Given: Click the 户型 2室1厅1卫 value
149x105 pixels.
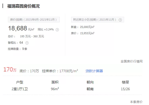Looking at the screenshot, I should click(x=20, y=89).
